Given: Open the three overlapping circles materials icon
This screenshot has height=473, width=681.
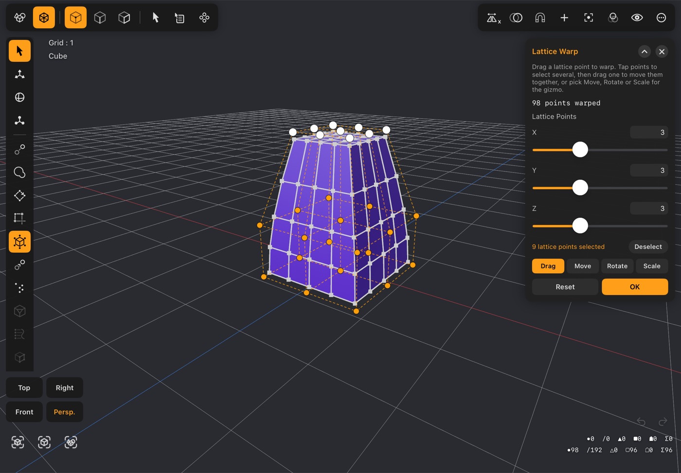Looking at the screenshot, I should coord(613,18).
